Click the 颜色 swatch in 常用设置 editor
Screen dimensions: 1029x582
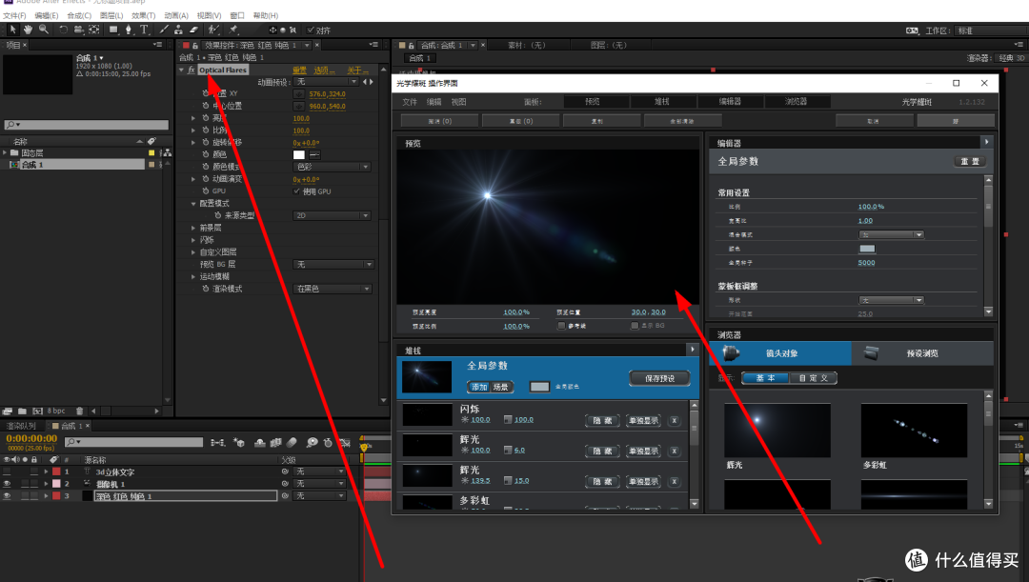pyautogui.click(x=867, y=249)
